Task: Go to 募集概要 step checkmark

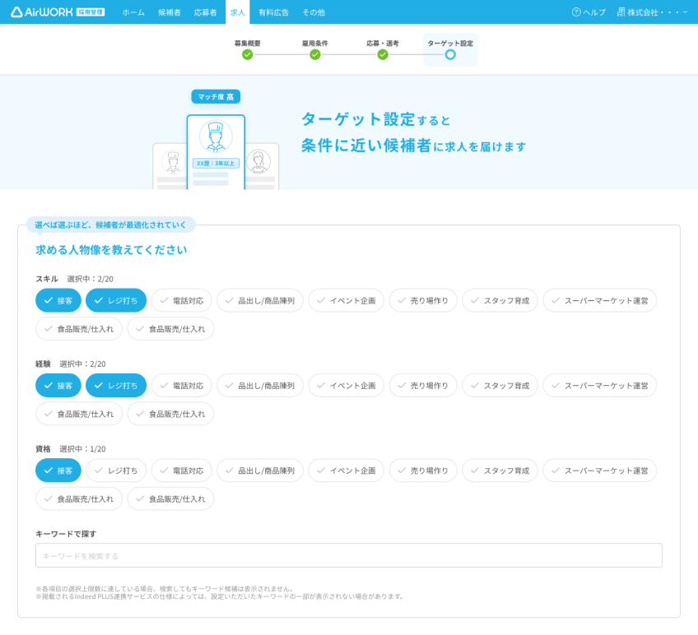Action: tap(248, 55)
